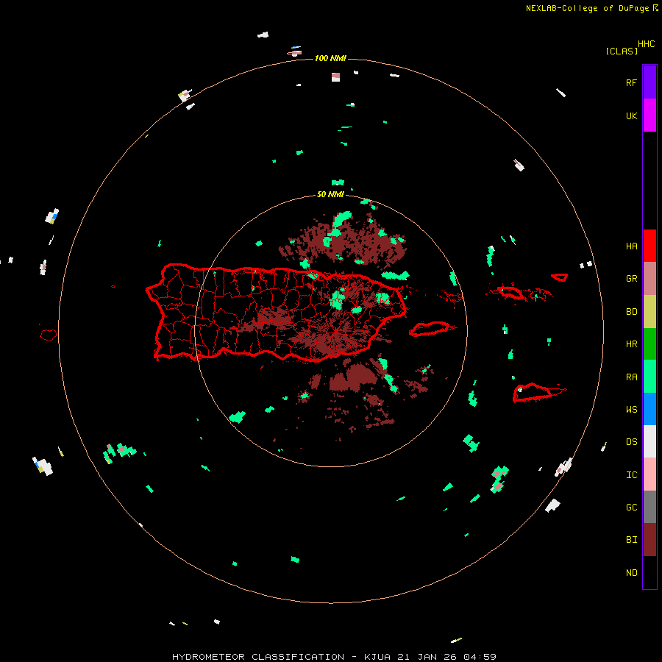Click the RA light green legend swatch
Screen dimensions: 662x662
(x=649, y=377)
